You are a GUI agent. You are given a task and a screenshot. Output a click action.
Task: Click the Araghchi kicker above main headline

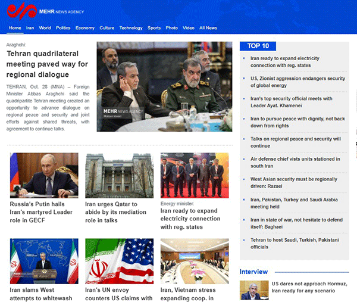click(x=16, y=45)
